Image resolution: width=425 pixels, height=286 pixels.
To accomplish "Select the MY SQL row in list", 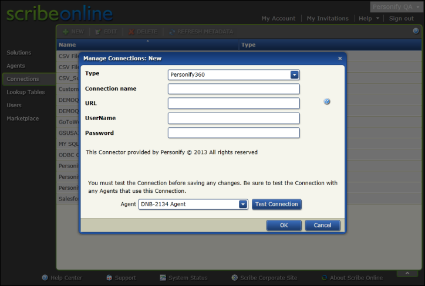I will tap(239, 144).
